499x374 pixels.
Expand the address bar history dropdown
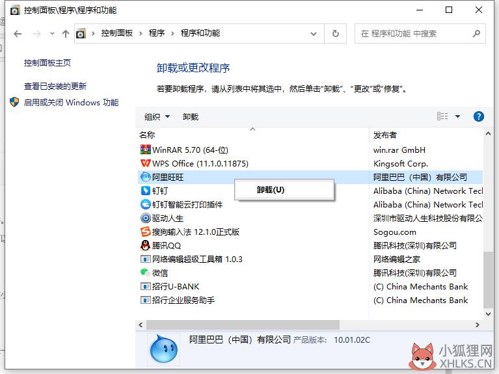[x=314, y=33]
